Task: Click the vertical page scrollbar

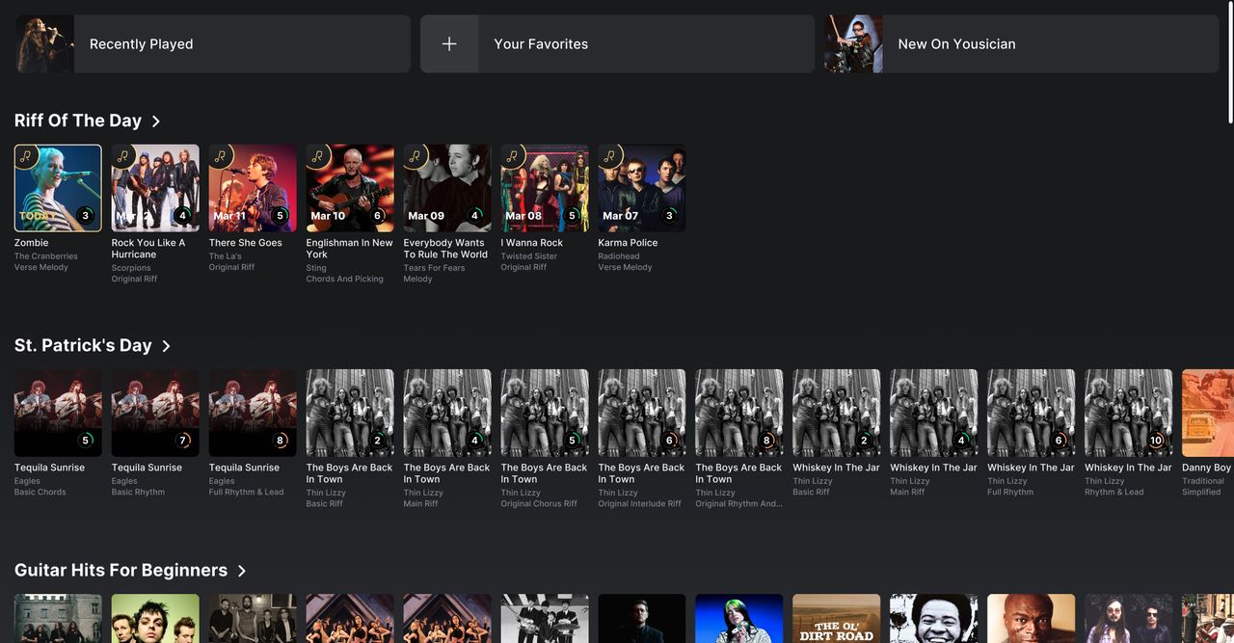Action: (x=1229, y=63)
